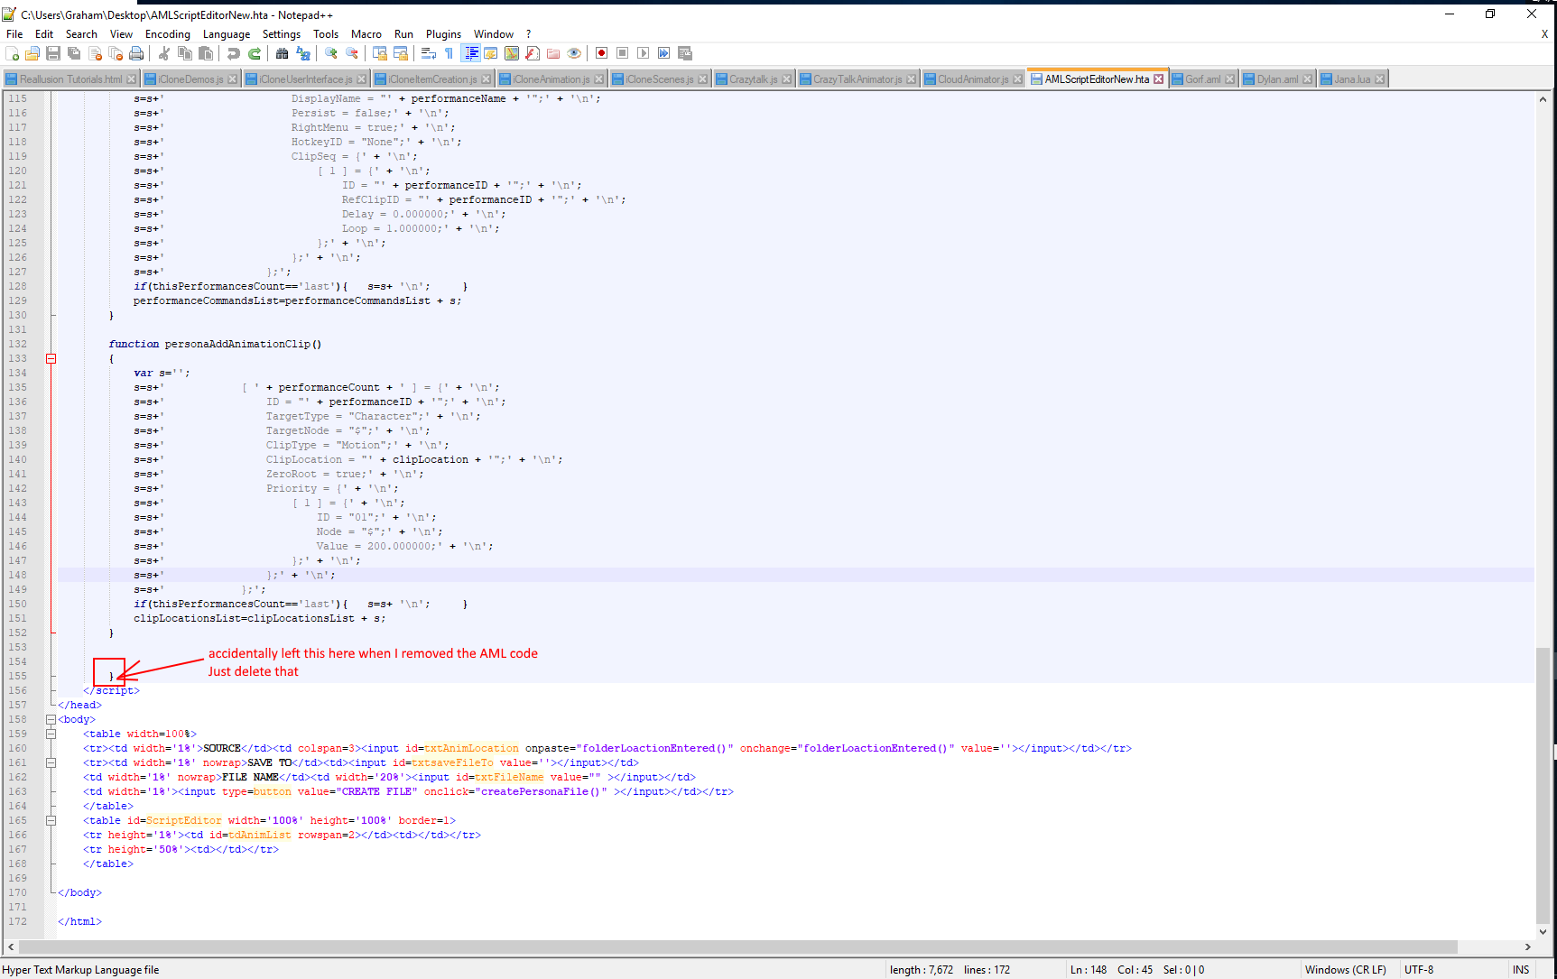Screen dimensions: 1557x979
Task: Click the UTF-8 encoding status entry
Action: (x=1419, y=970)
